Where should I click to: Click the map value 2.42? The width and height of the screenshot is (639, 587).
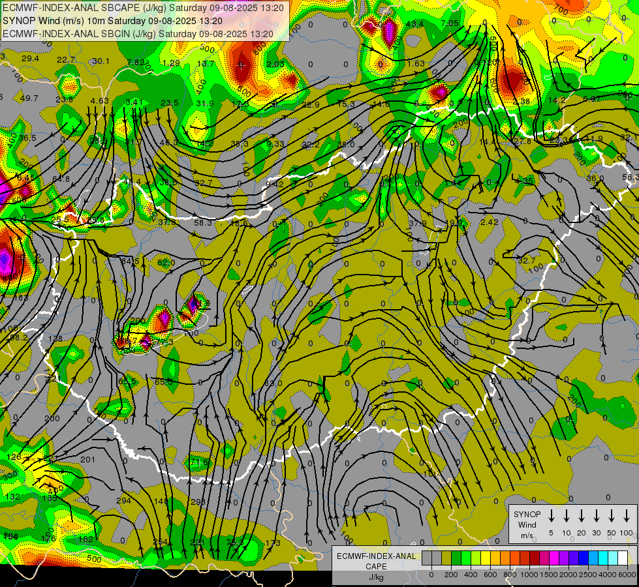click(x=489, y=222)
